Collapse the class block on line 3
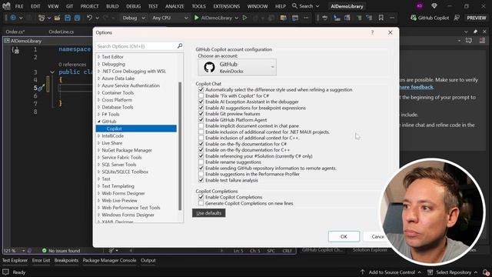Viewport: 492px width, 277px height. pos(52,72)
